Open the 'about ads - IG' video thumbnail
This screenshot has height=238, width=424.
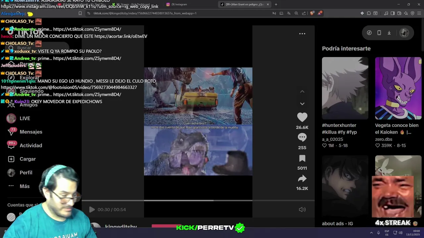(x=345, y=186)
